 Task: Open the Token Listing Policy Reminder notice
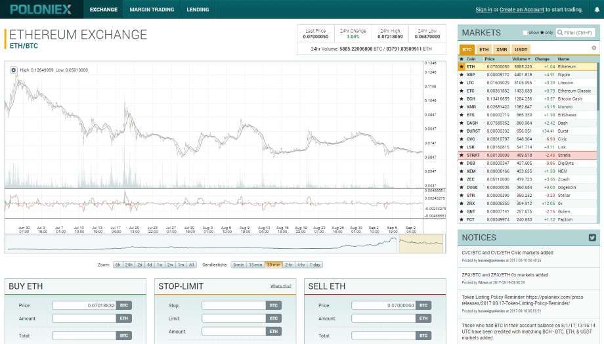[523, 300]
